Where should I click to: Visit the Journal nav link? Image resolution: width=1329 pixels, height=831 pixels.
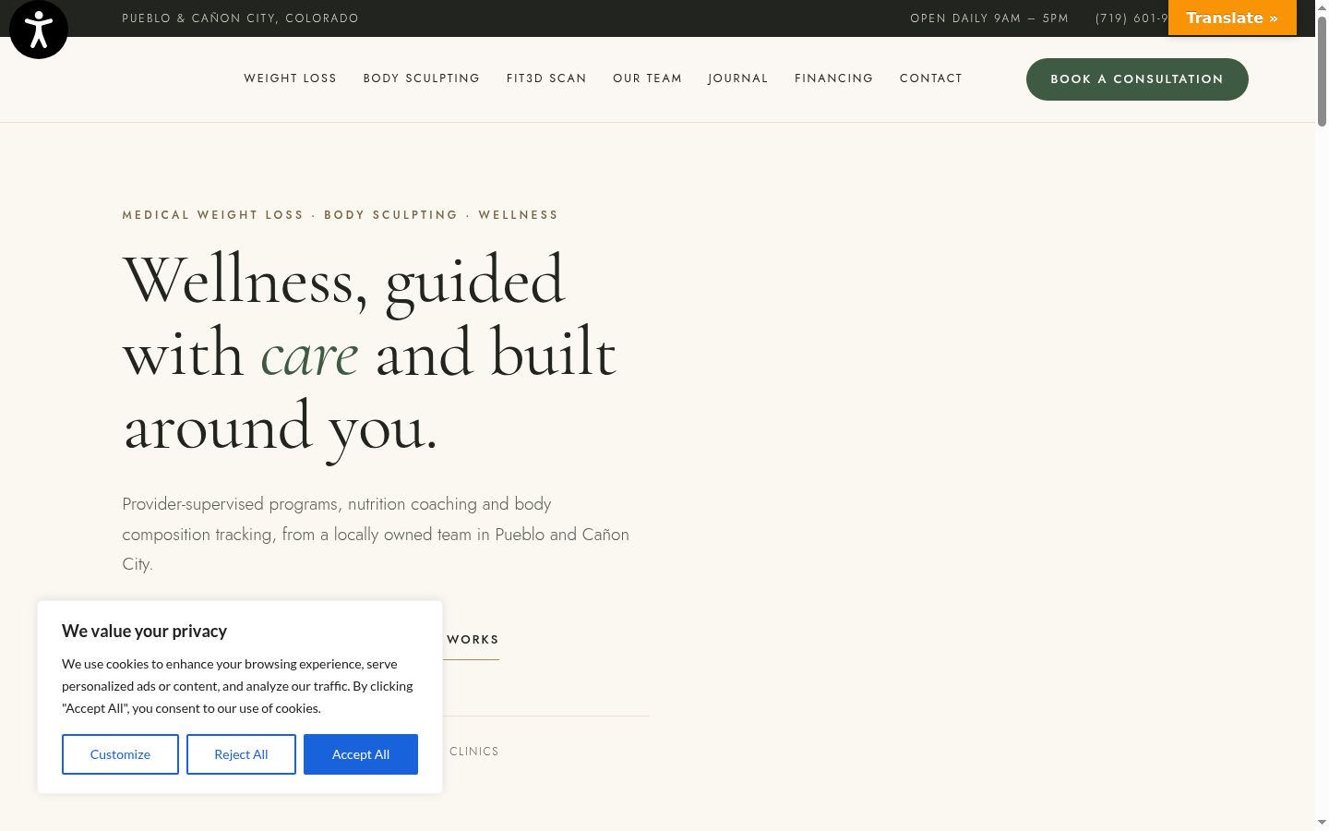click(x=737, y=78)
